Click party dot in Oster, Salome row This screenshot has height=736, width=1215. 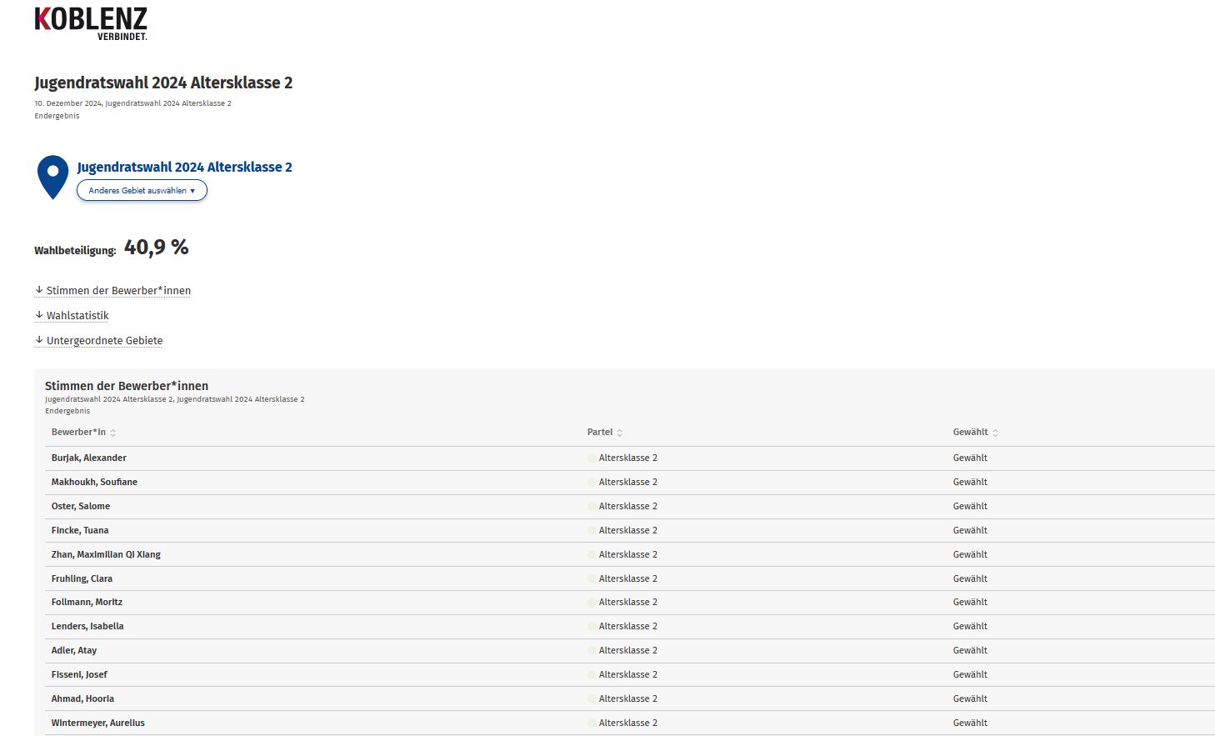(x=592, y=507)
